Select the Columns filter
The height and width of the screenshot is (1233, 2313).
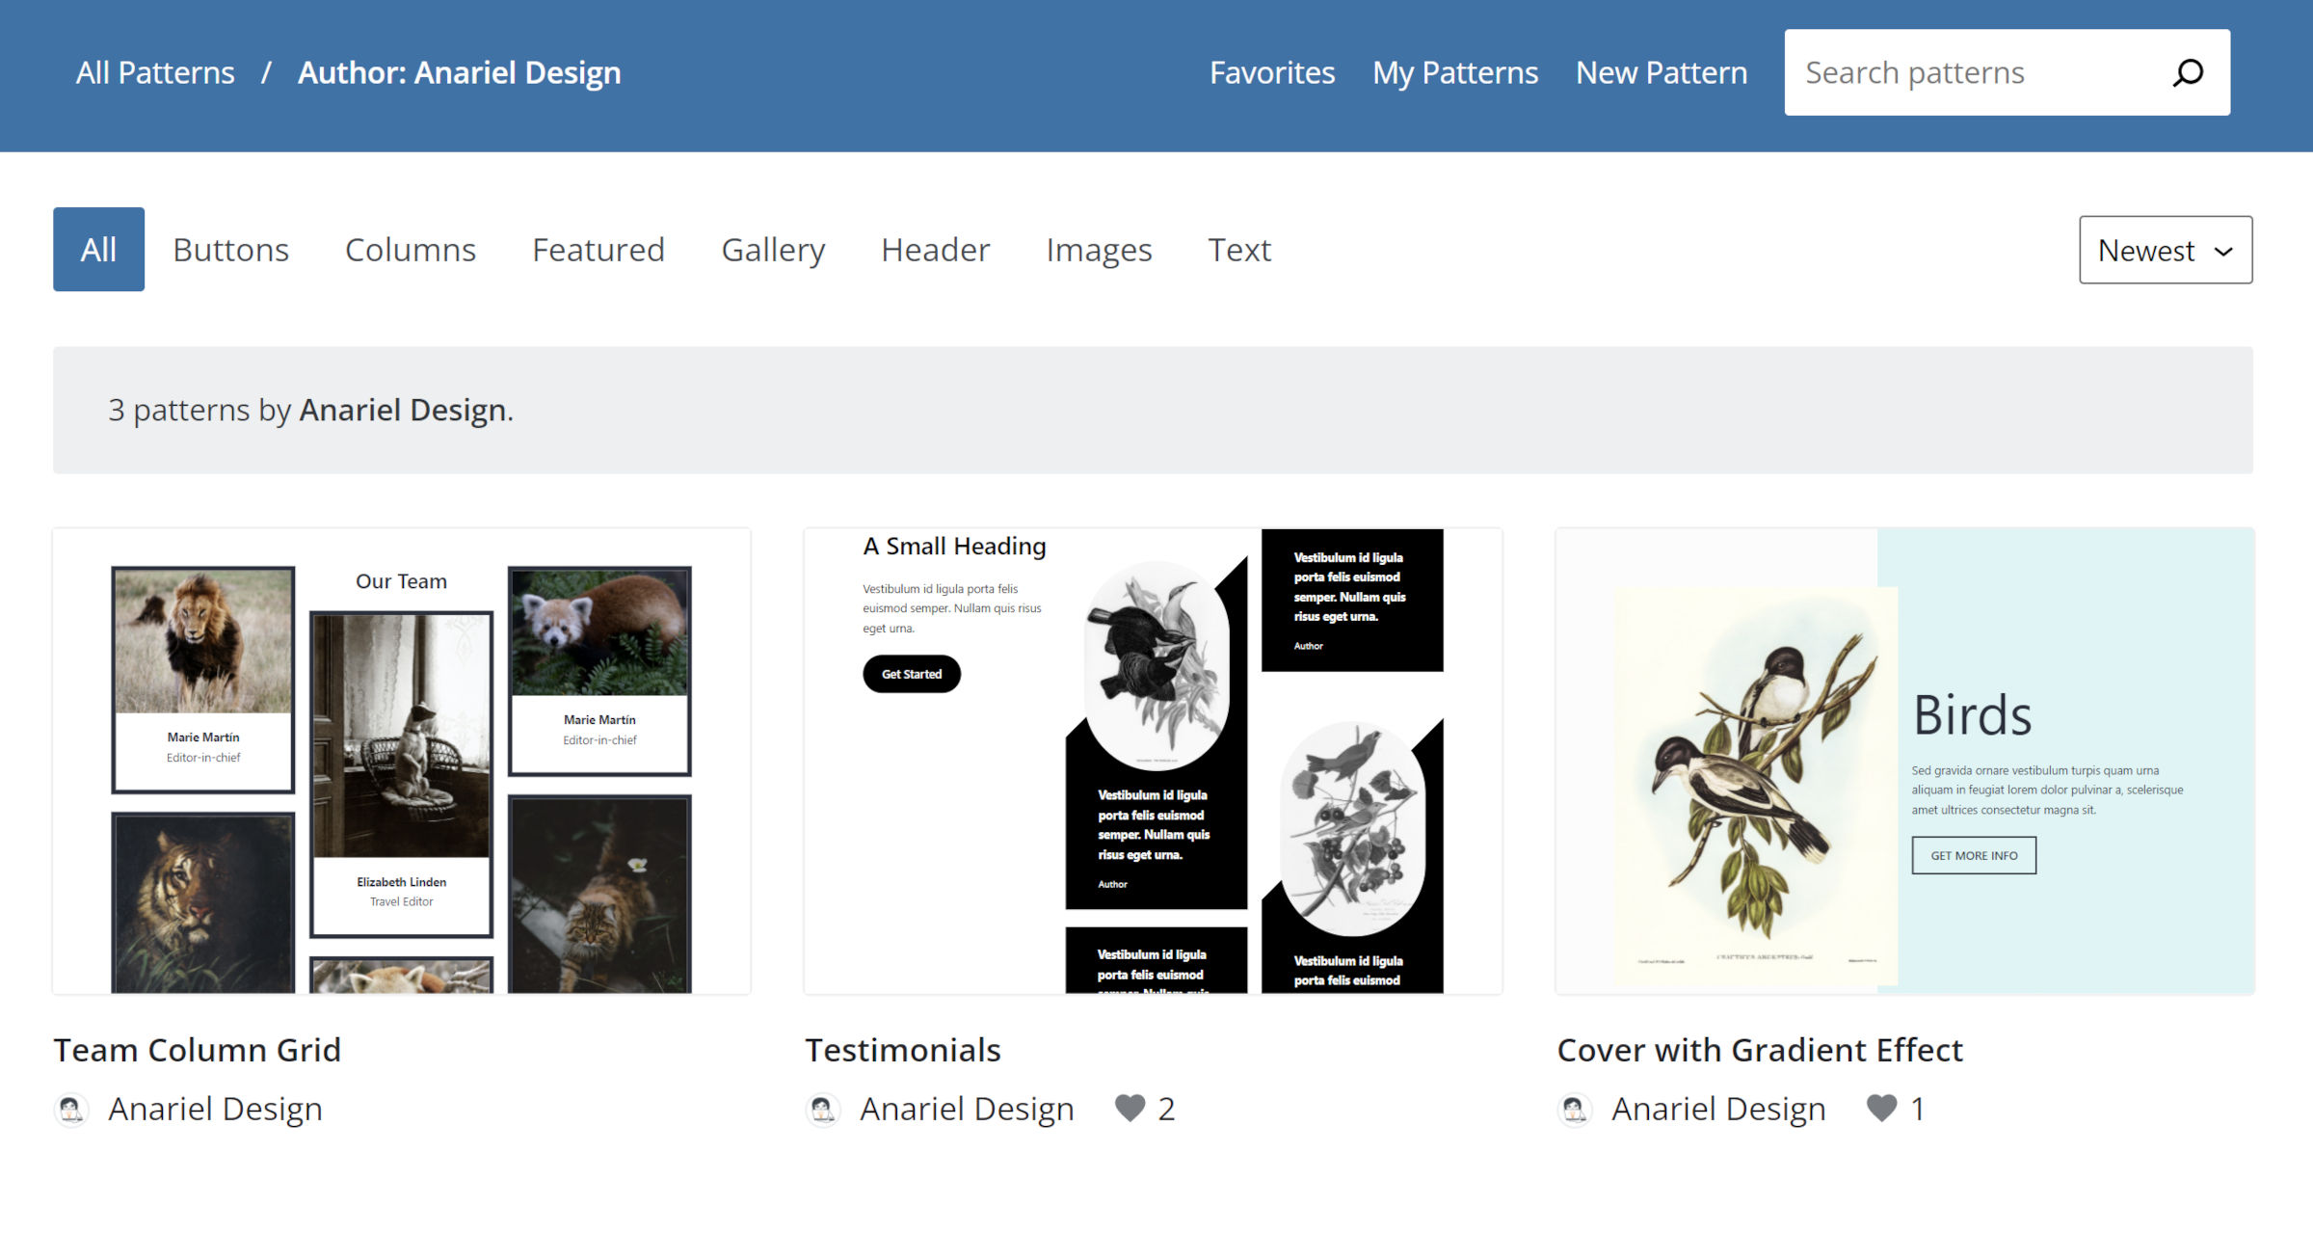coord(410,250)
